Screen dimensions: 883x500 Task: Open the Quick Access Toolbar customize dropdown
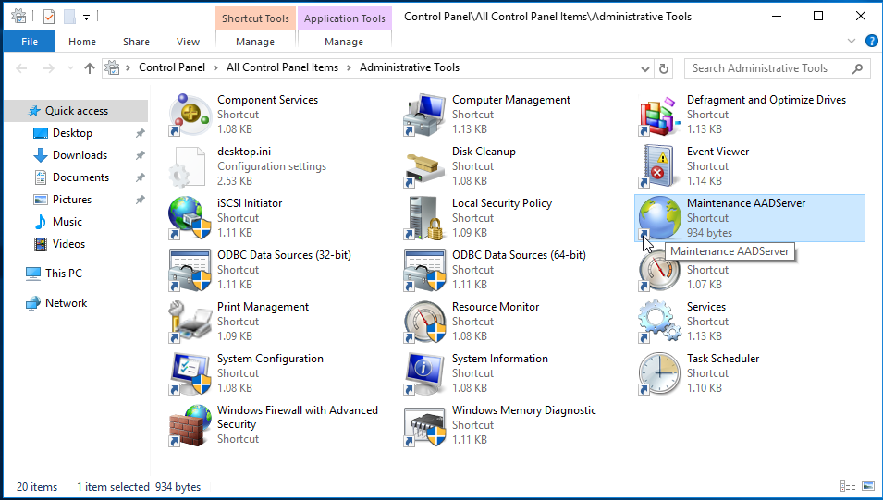tap(86, 17)
